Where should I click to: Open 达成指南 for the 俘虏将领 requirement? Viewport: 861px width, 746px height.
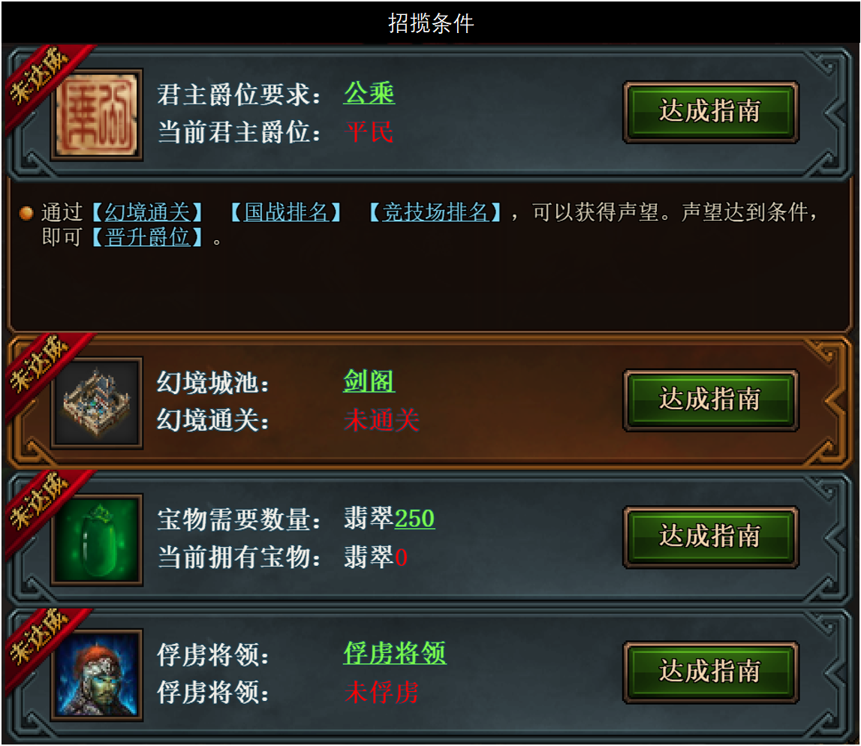[710, 672]
